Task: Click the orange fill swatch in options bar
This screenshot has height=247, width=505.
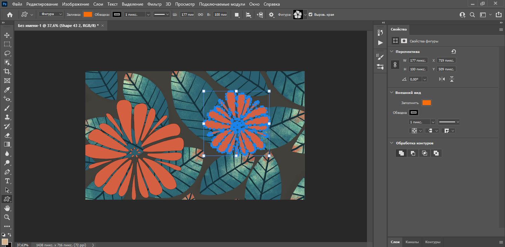Action: pos(88,14)
